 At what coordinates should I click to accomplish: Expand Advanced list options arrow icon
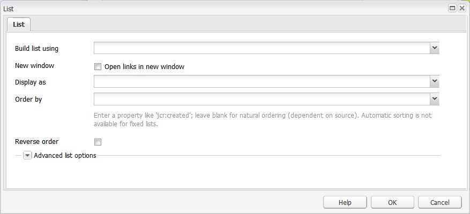(x=27, y=156)
